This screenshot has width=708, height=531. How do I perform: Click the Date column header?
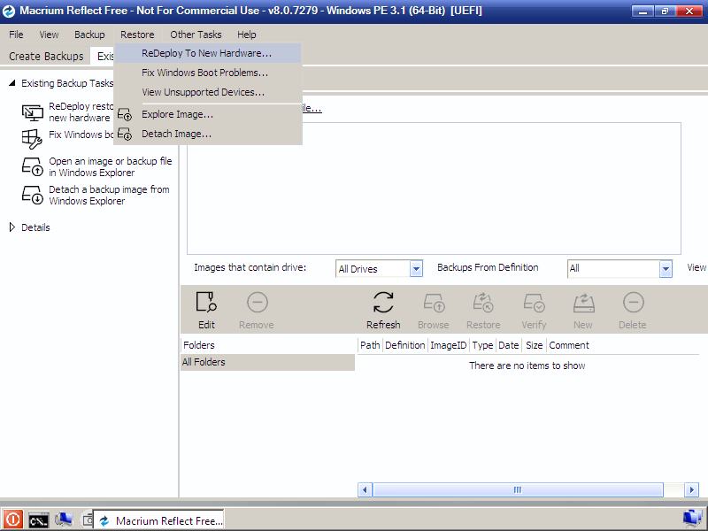[x=508, y=345]
